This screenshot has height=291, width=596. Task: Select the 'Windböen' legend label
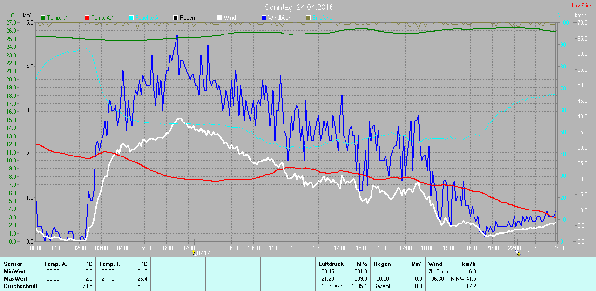(x=280, y=18)
